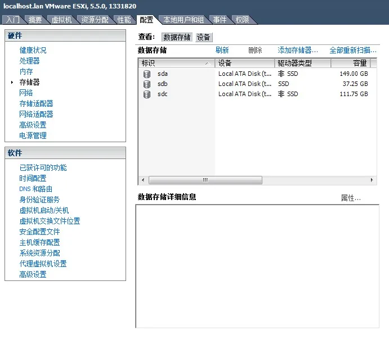
Task: Select 存储器 in hardware list
Action: (29, 82)
